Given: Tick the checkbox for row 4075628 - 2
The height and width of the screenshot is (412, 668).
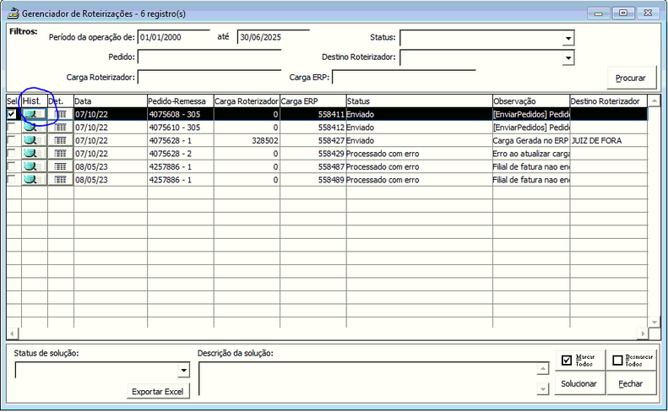Looking at the screenshot, I should (12, 154).
